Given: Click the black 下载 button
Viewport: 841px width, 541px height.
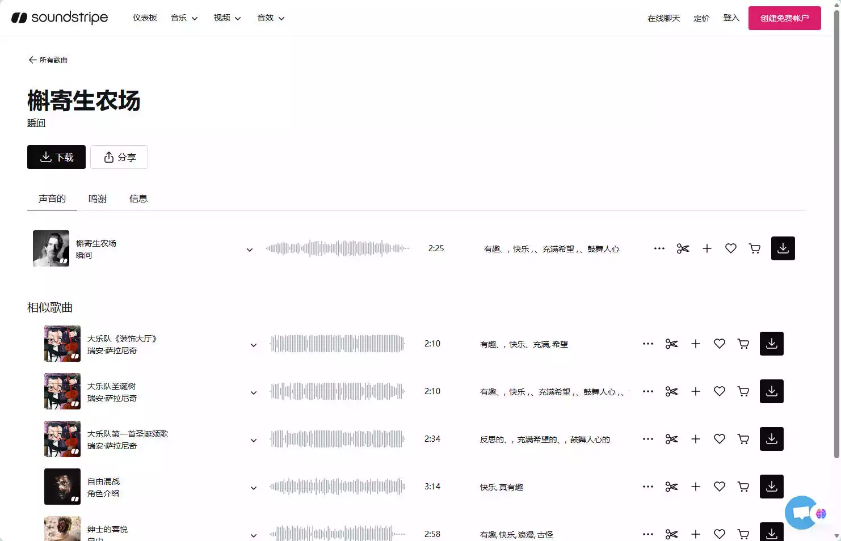Looking at the screenshot, I should 56,157.
